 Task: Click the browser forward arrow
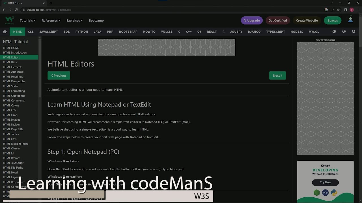(x=10, y=10)
